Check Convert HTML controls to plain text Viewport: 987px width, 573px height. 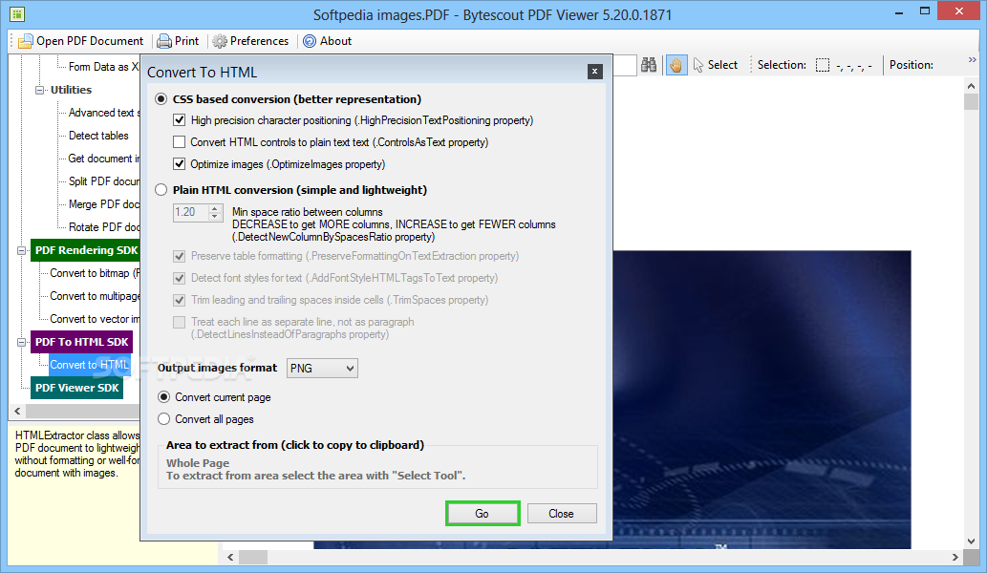(x=180, y=142)
